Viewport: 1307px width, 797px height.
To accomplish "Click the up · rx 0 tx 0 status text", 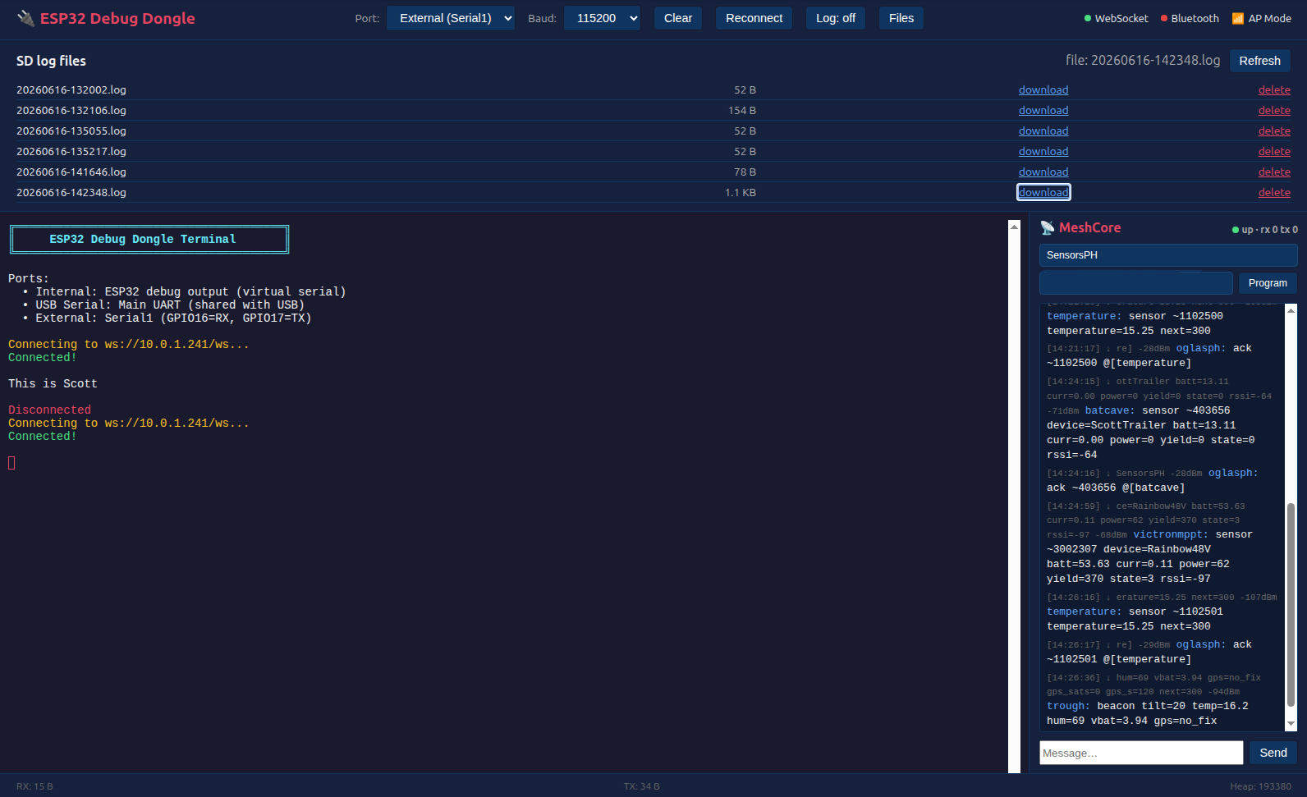I will [x=1269, y=230].
